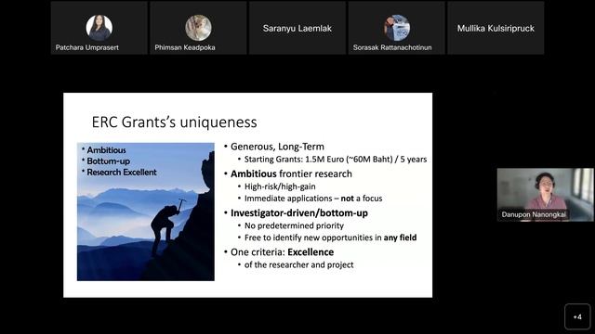Click 'One criteria: Excellence' bullet
The image size is (595, 334).
point(283,252)
